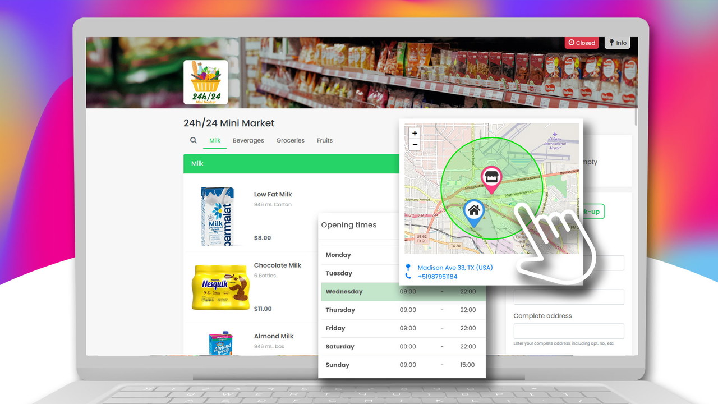This screenshot has width=718, height=404.
Task: Call the +51987951184 phone link
Action: (438, 277)
